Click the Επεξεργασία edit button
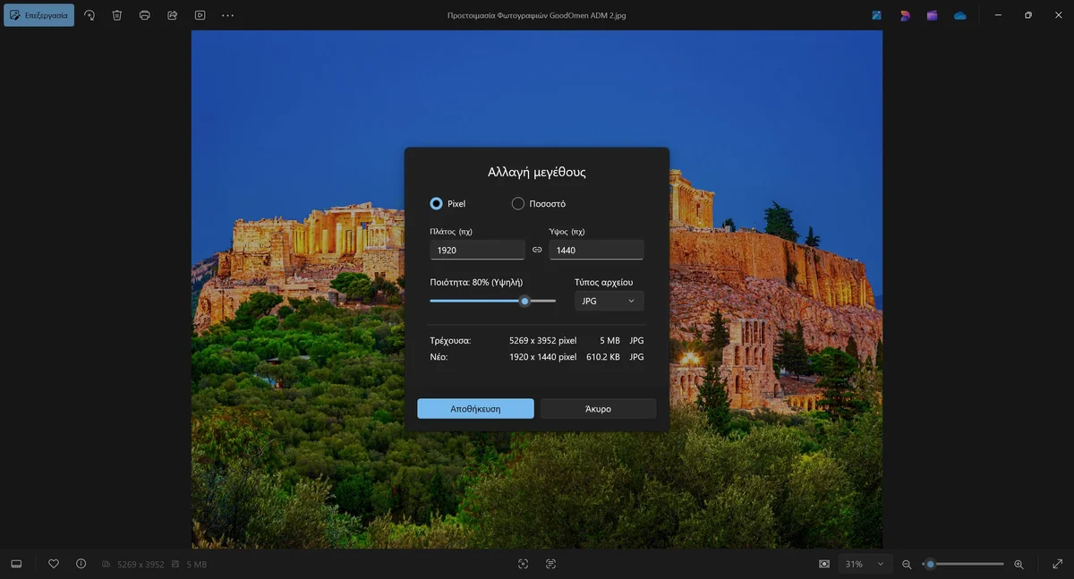The height and width of the screenshot is (579, 1074). tap(38, 15)
